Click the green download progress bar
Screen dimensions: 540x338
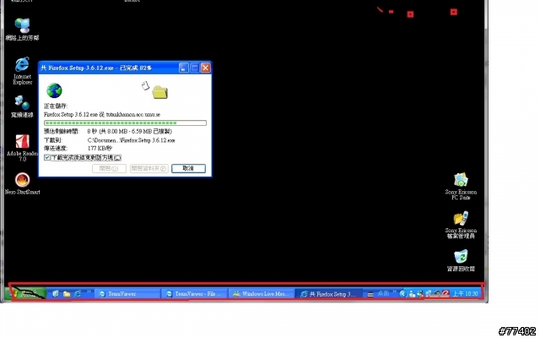[x=126, y=123]
